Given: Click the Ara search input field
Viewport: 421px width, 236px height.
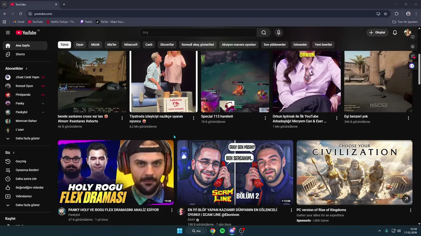Looking at the screenshot, I should click(198, 32).
